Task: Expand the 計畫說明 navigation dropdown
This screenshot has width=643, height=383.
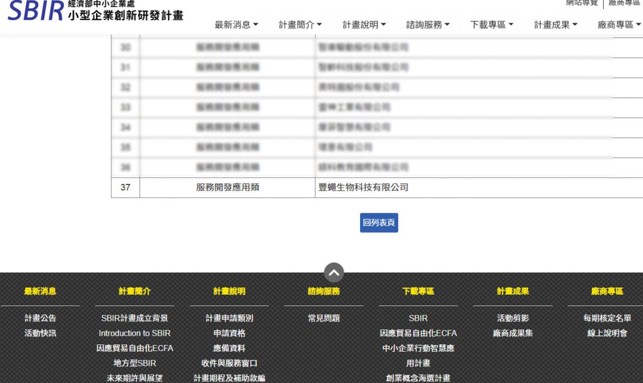Action: pyautogui.click(x=364, y=25)
